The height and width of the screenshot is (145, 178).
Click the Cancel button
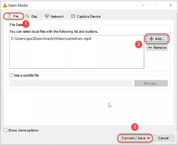(x=163, y=138)
